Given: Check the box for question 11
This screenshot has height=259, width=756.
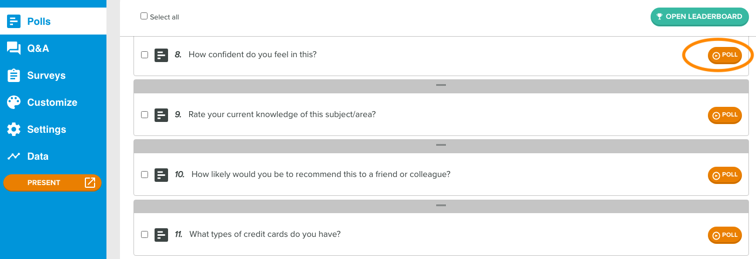Looking at the screenshot, I should coord(144,235).
